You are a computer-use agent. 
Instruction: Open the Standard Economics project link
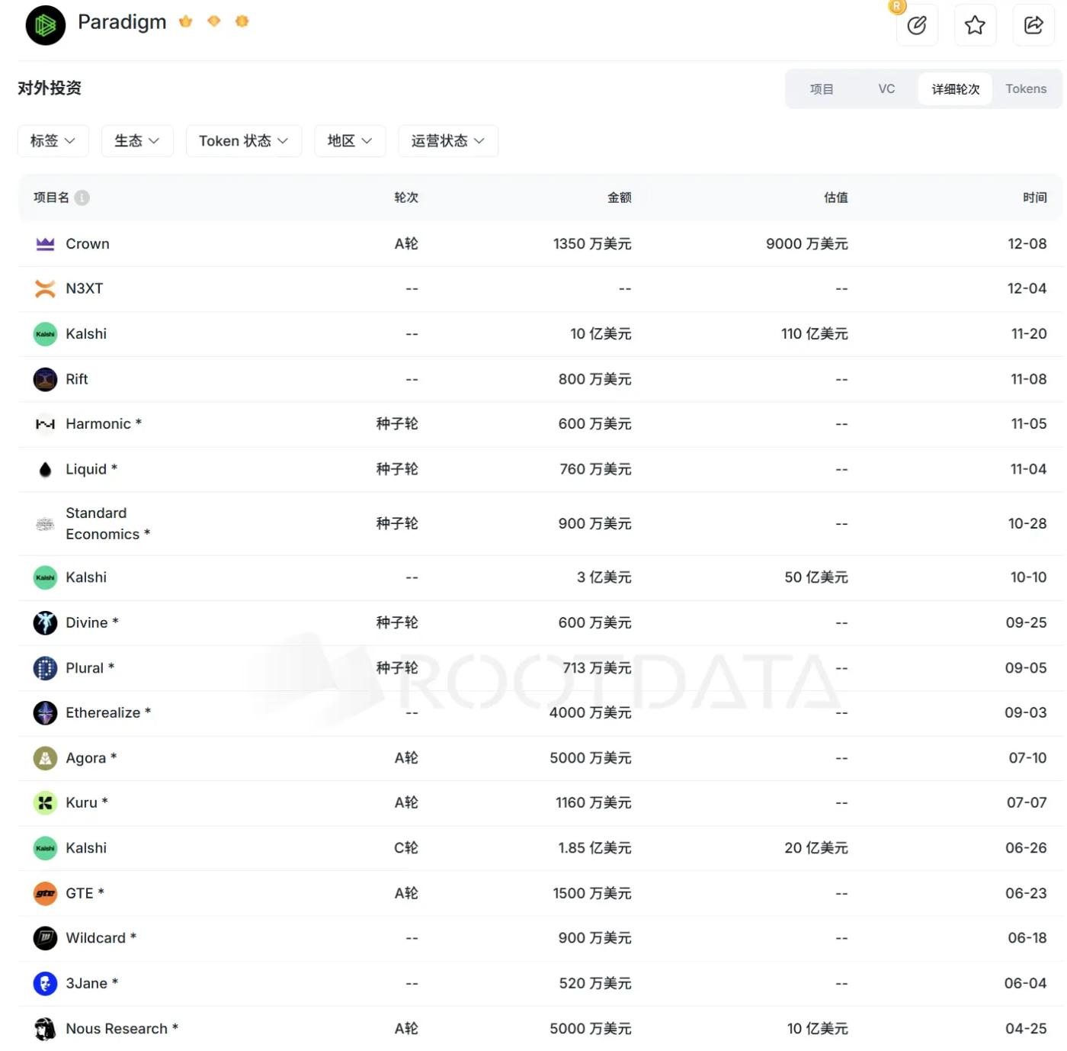coord(97,523)
